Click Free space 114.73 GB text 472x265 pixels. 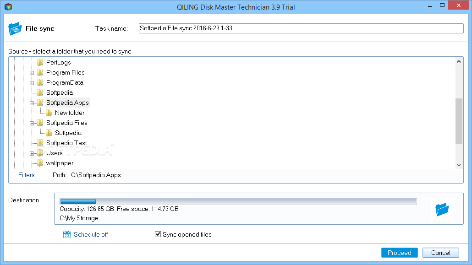coord(148,209)
